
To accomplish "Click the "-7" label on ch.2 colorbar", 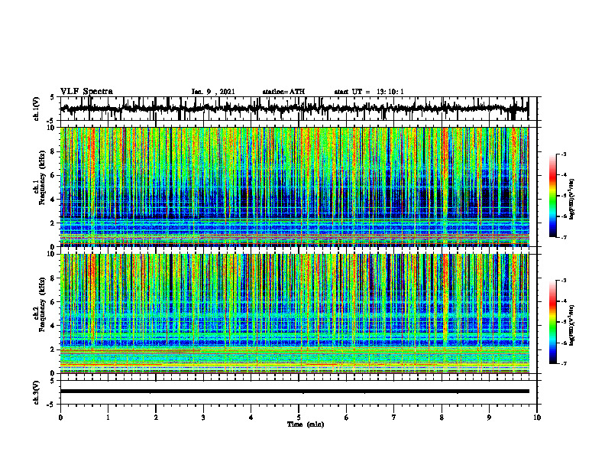I will click(x=564, y=363).
